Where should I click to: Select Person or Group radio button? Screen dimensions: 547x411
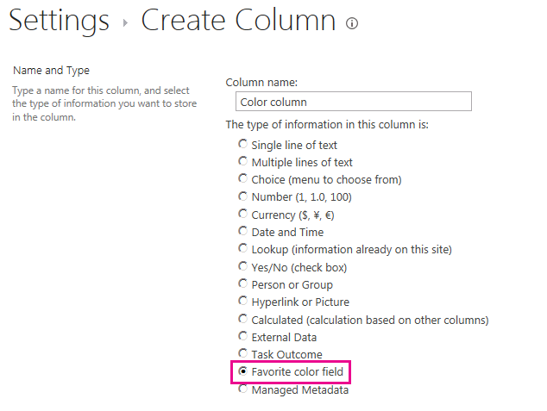243,284
